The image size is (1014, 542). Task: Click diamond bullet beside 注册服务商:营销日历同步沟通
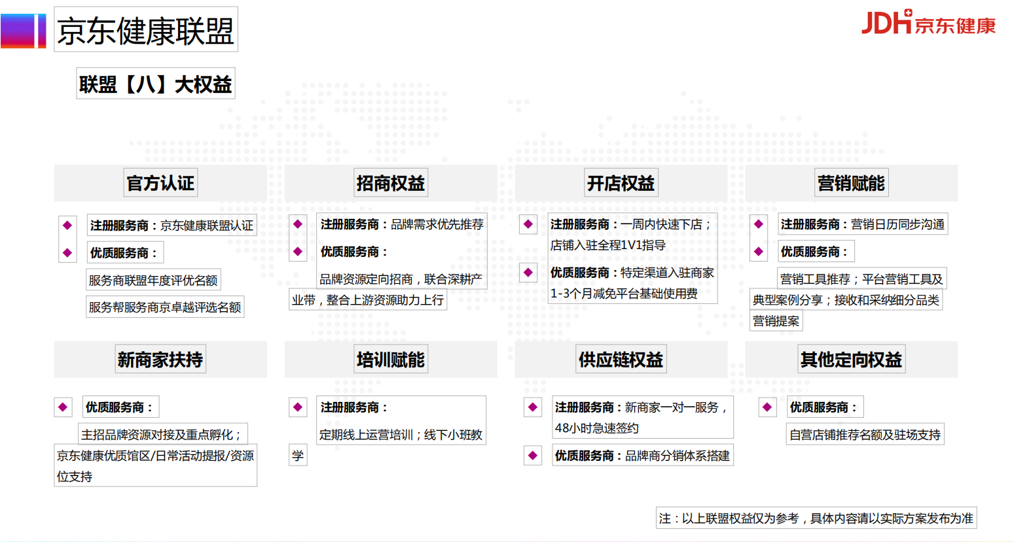pyautogui.click(x=759, y=224)
